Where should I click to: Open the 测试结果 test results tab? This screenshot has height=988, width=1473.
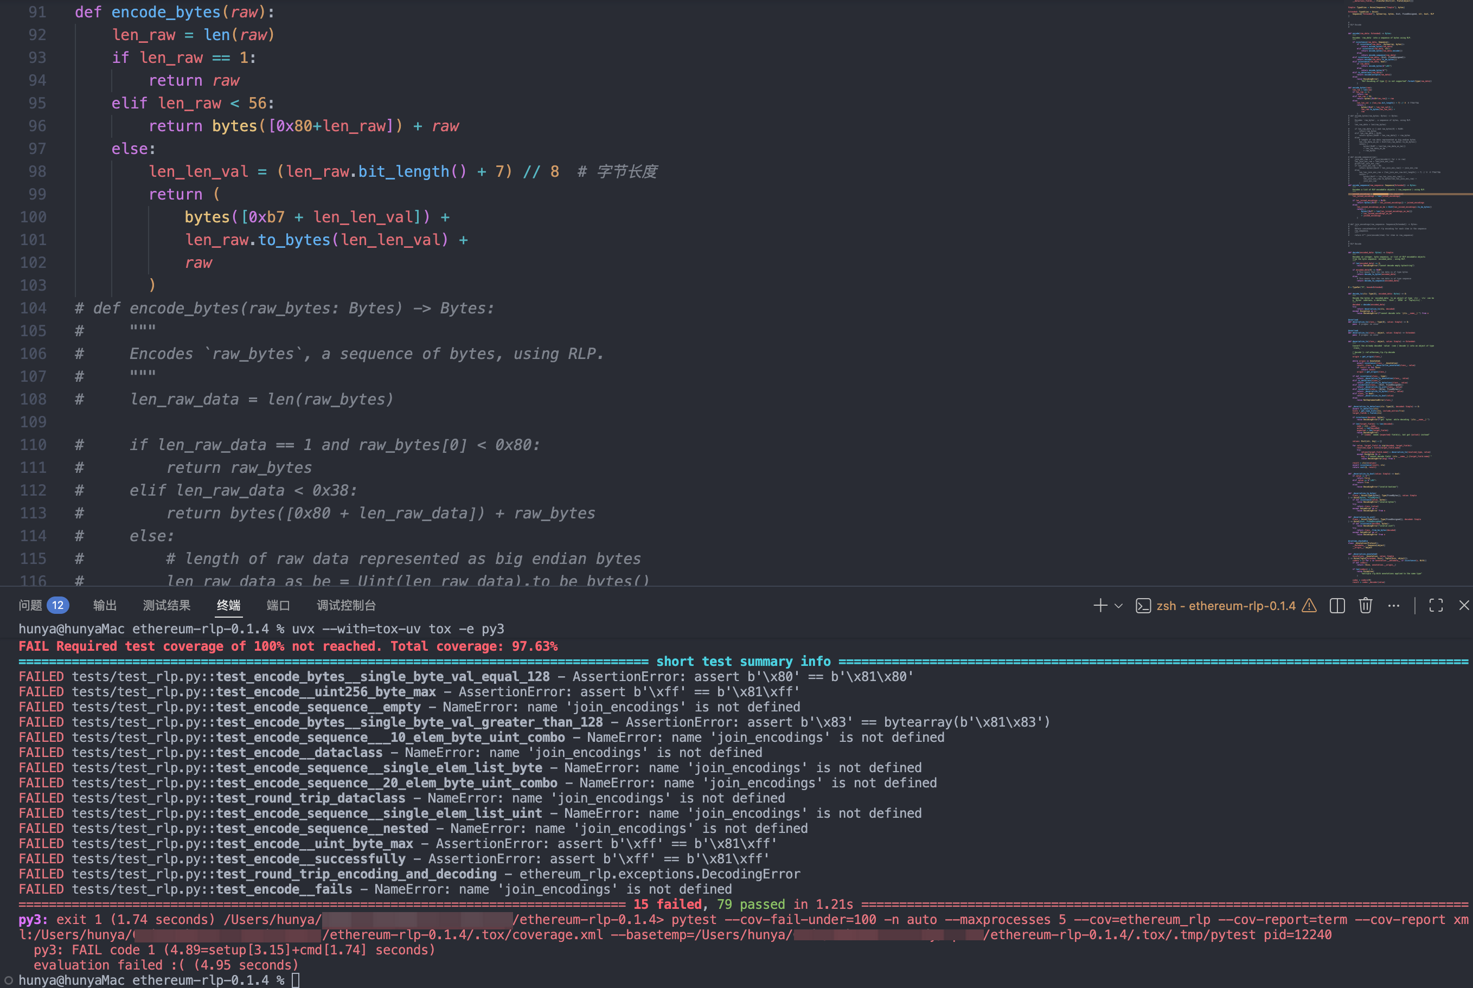point(166,606)
